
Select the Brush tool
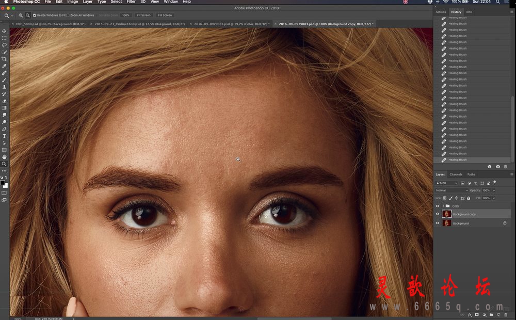click(4, 80)
